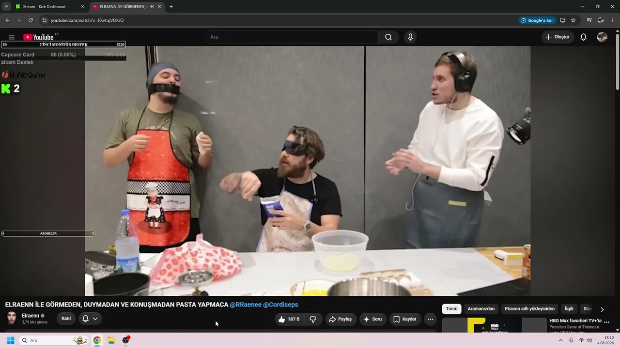
Task: Start voice search with the microphone
Action: click(x=410, y=37)
